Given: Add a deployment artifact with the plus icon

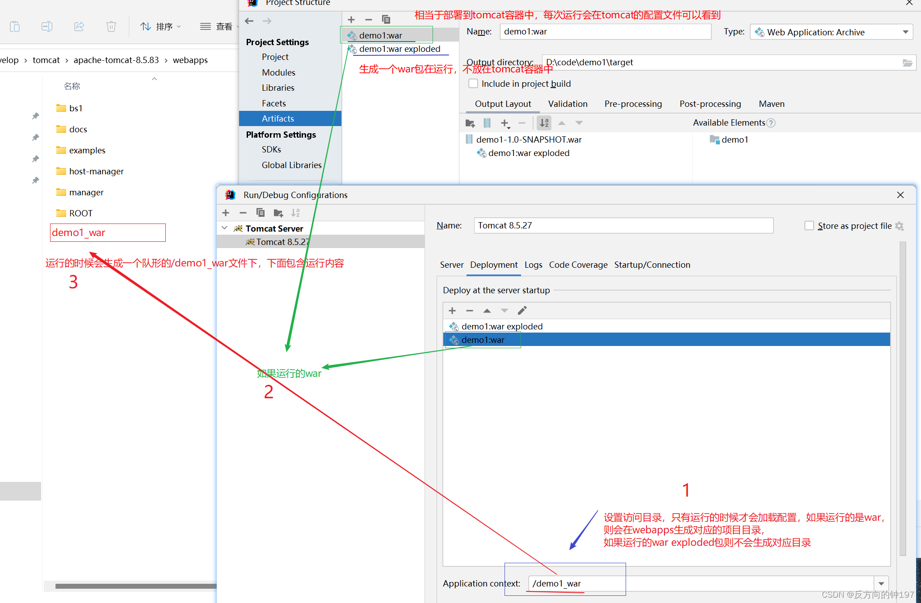Looking at the screenshot, I should 452,310.
